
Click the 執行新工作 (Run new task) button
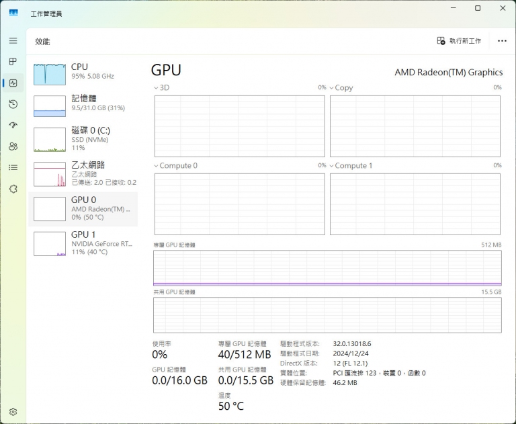[x=459, y=41]
